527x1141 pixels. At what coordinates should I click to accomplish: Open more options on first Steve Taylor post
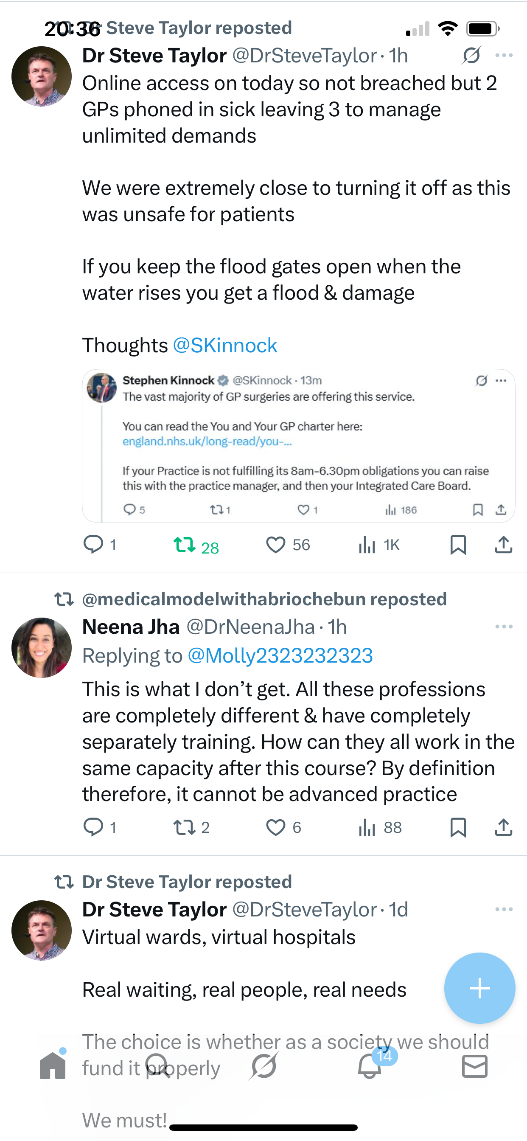[504, 55]
